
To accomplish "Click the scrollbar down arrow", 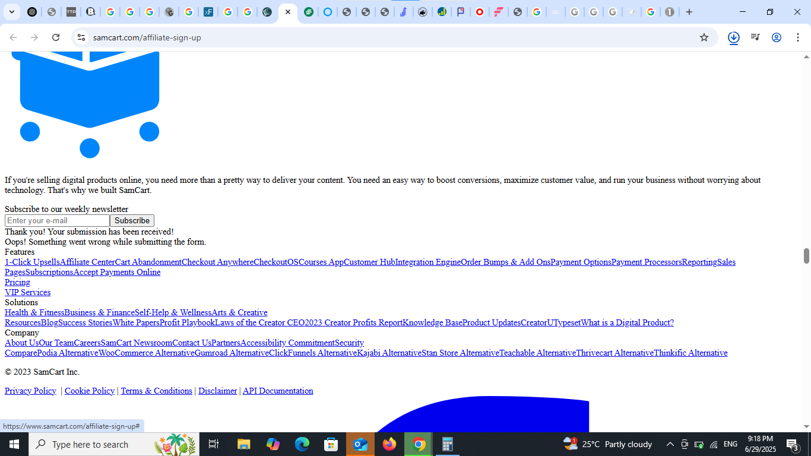I will point(806,426).
